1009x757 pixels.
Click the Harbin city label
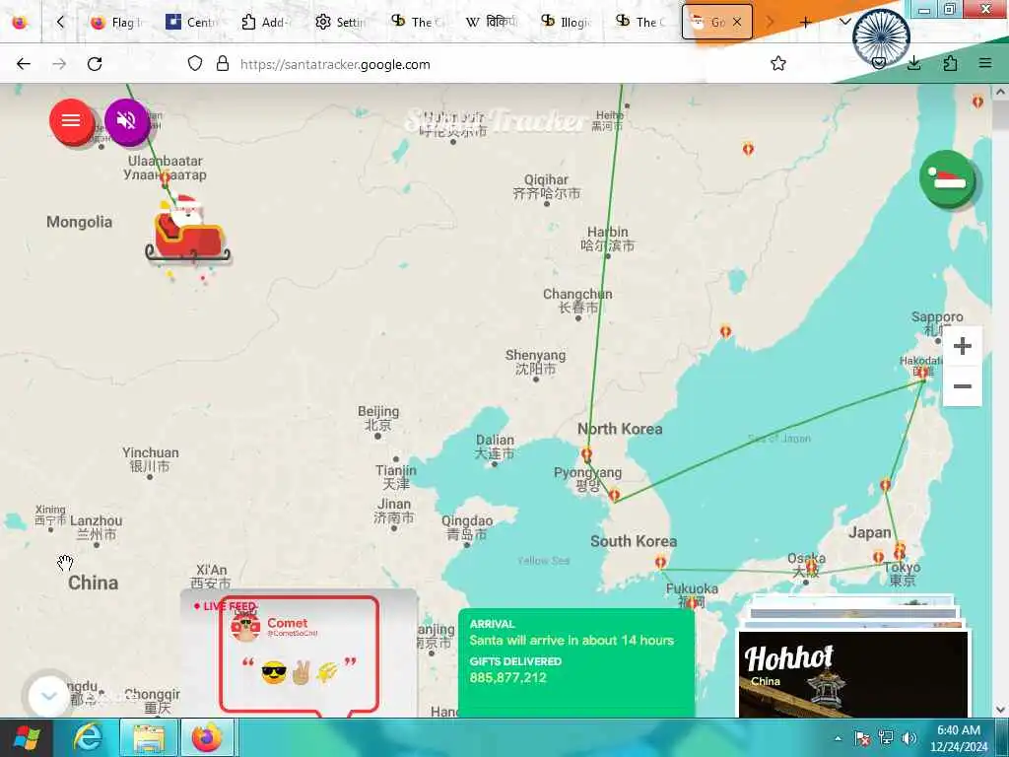[608, 239]
